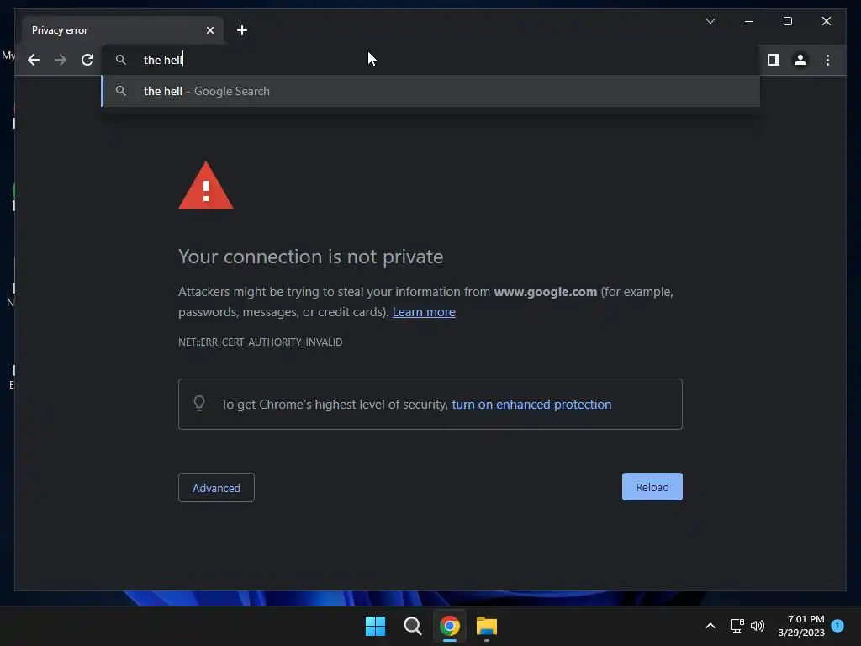Click the blue Reload button
The width and height of the screenshot is (861, 646).
coord(652,487)
